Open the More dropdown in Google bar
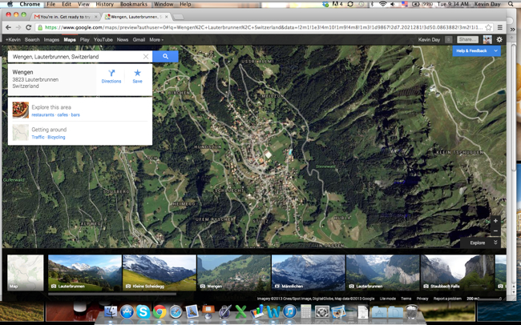The width and height of the screenshot is (521, 325). [156, 39]
